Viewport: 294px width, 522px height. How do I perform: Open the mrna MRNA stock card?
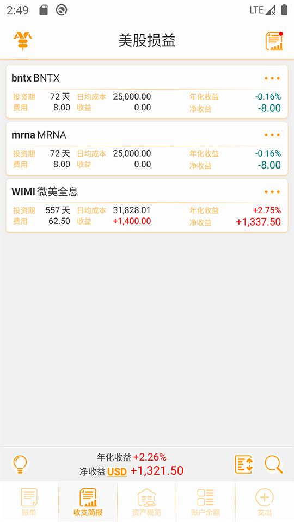(x=146, y=148)
